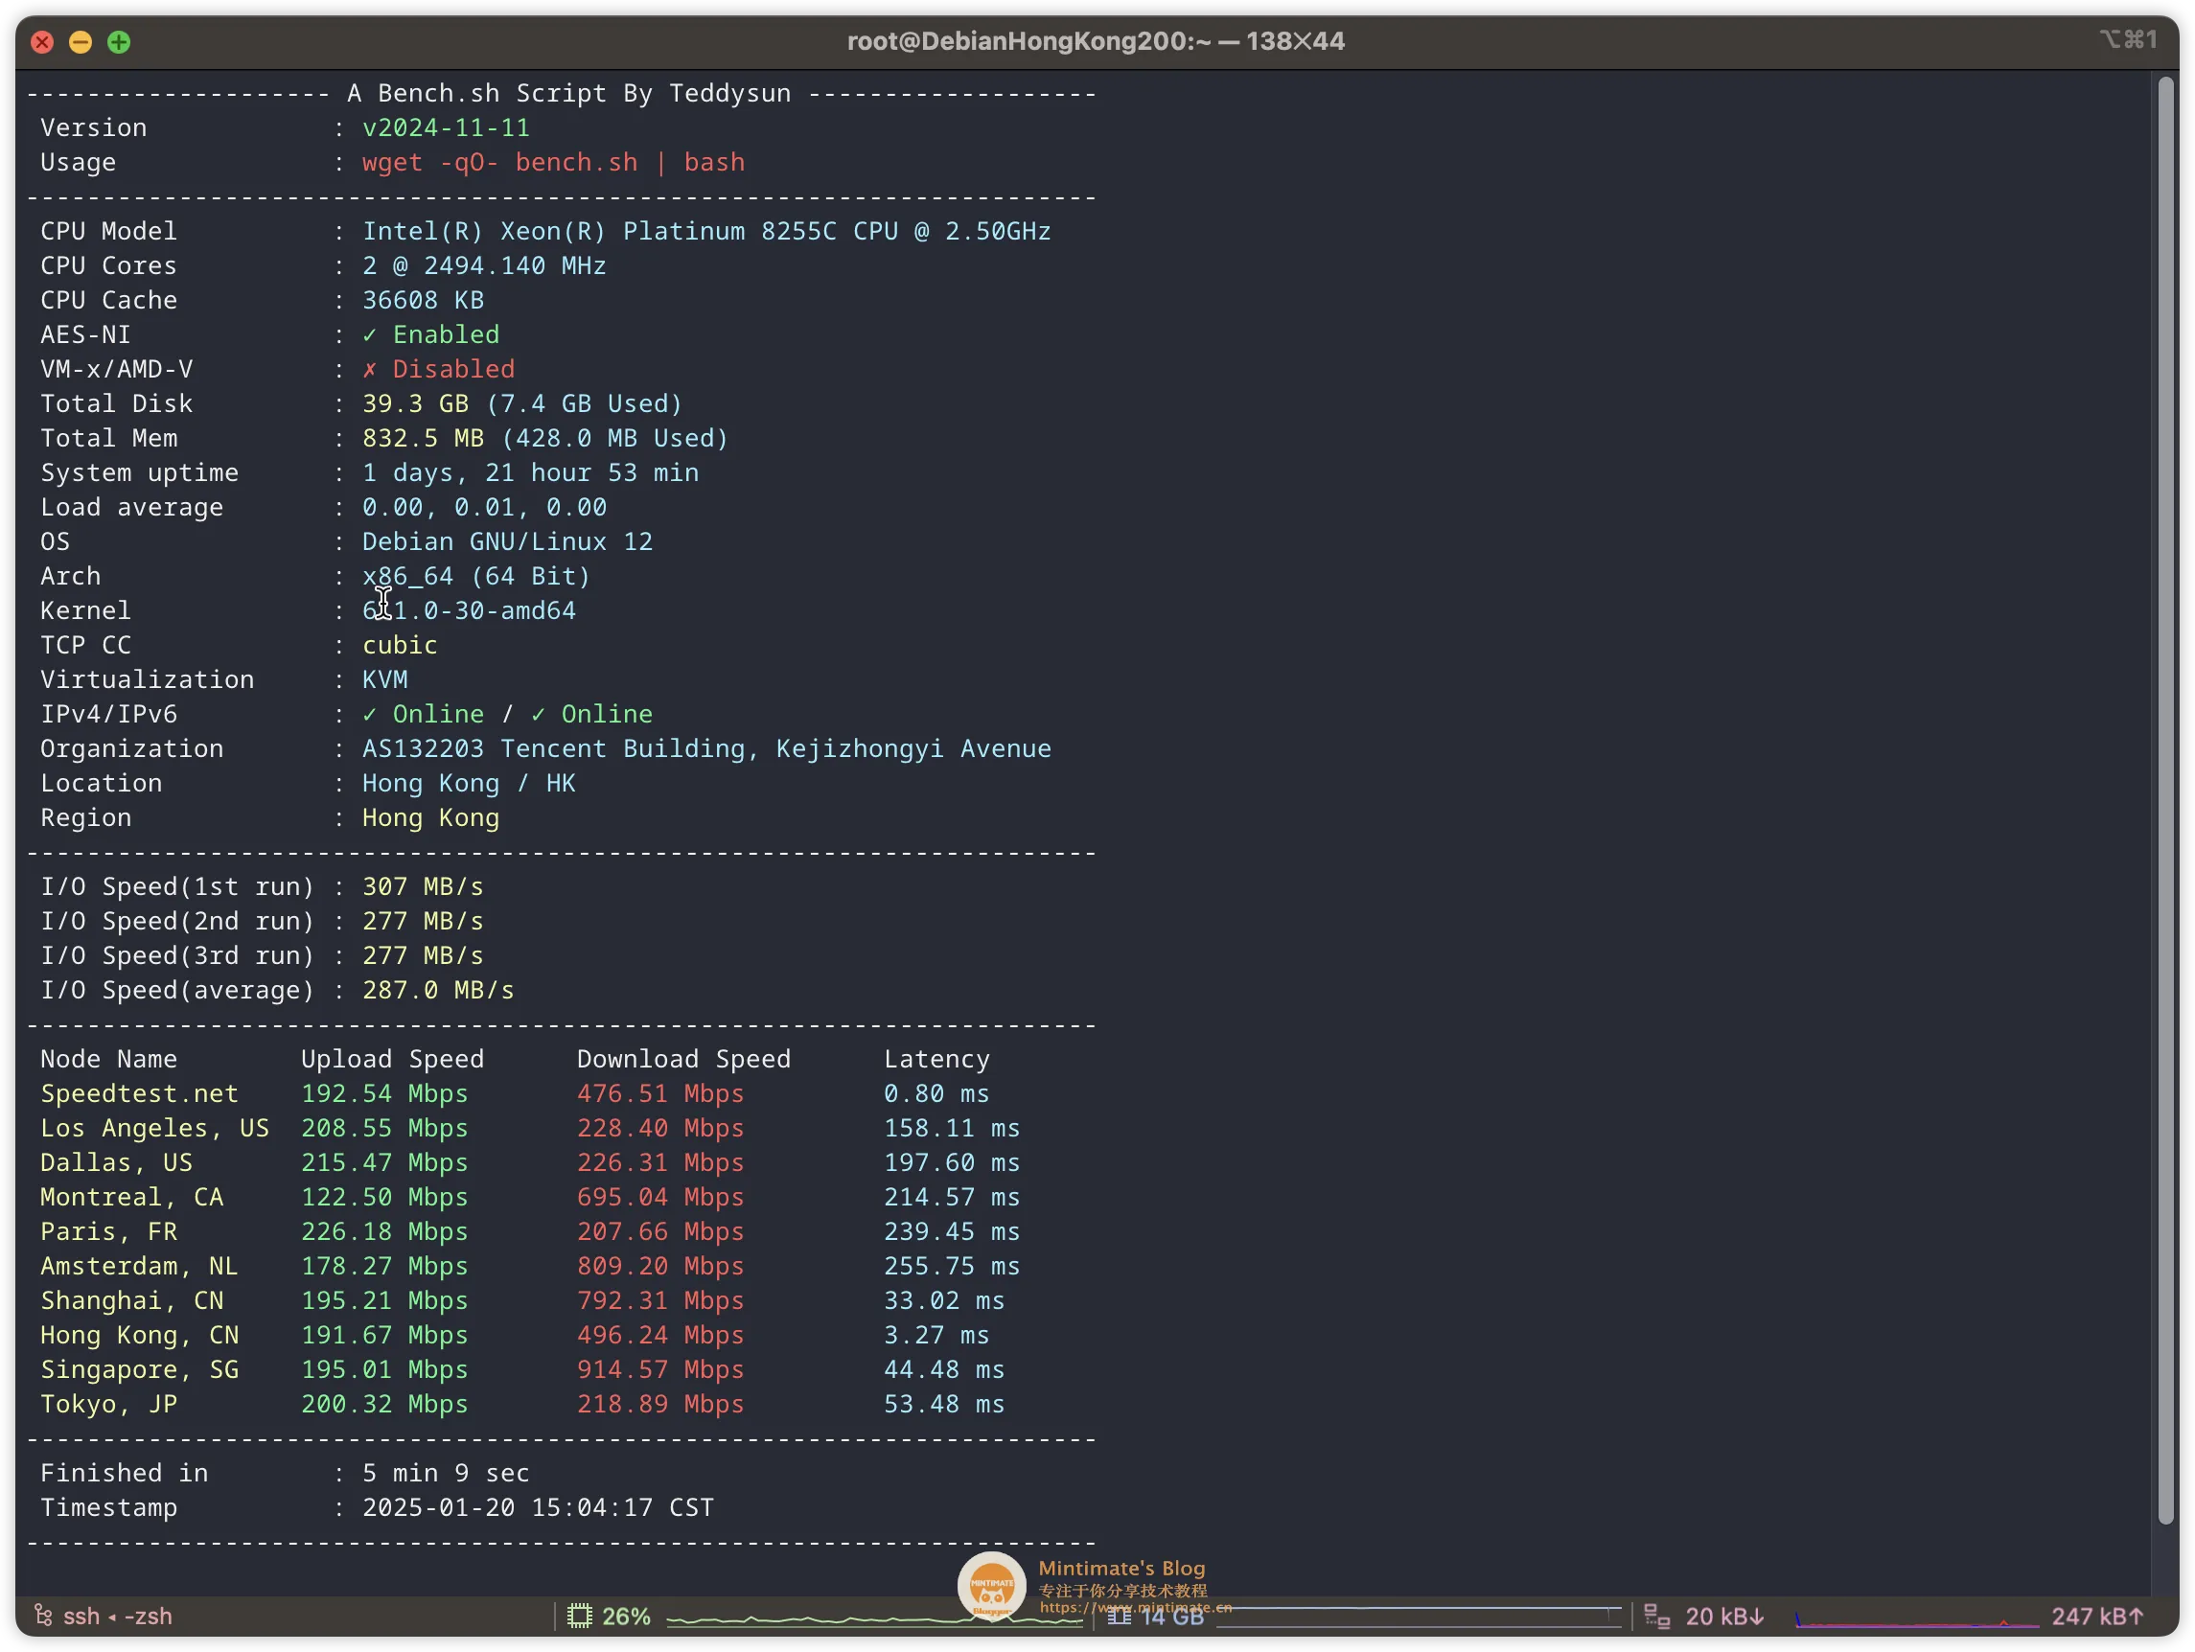The height and width of the screenshot is (1652, 2195).
Task: Click the job icon beside ssh -zsh
Action: [x=43, y=1616]
